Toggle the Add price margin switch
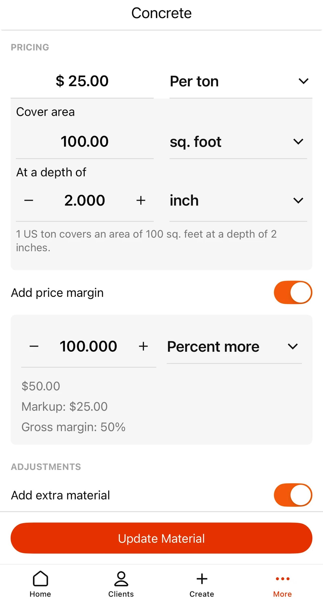 [293, 292]
